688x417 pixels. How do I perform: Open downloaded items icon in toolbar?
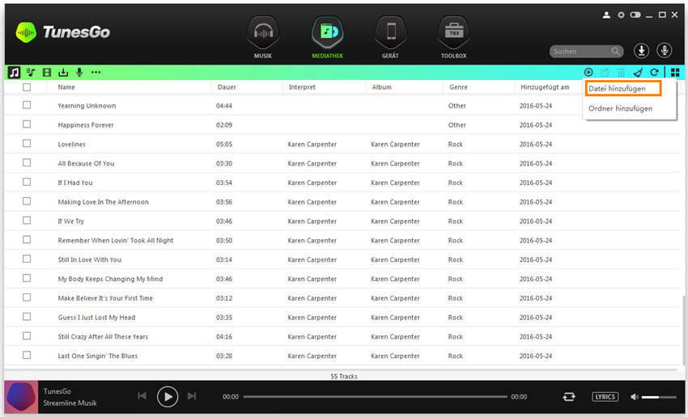coord(63,72)
